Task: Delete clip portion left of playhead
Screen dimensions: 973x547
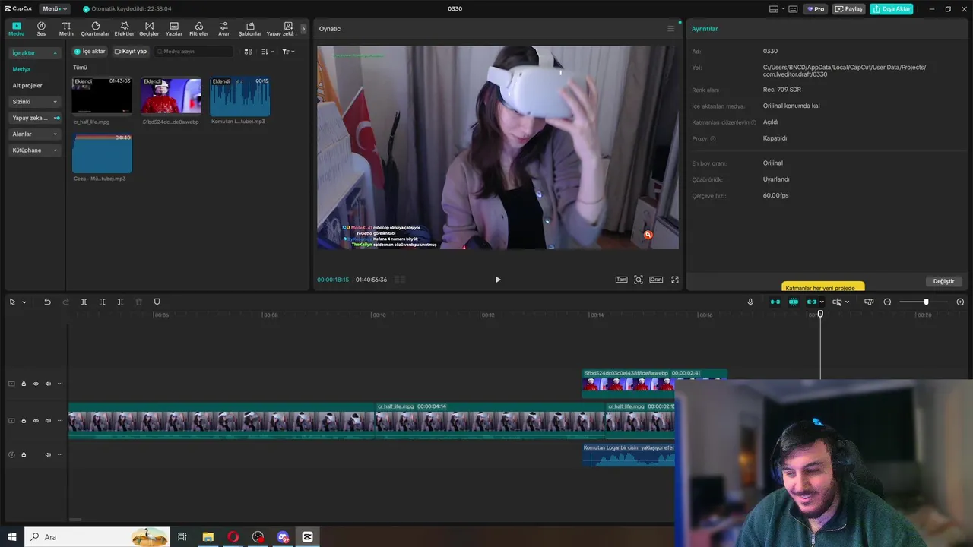Action: pyautogui.click(x=102, y=302)
